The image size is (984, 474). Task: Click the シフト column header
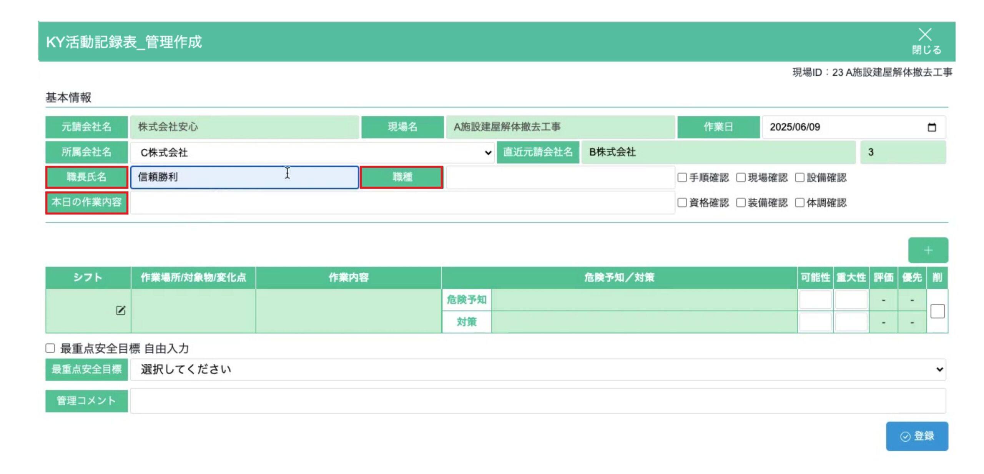tap(88, 278)
